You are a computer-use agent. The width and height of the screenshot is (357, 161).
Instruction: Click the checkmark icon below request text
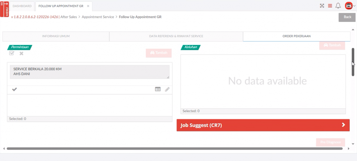(14, 90)
